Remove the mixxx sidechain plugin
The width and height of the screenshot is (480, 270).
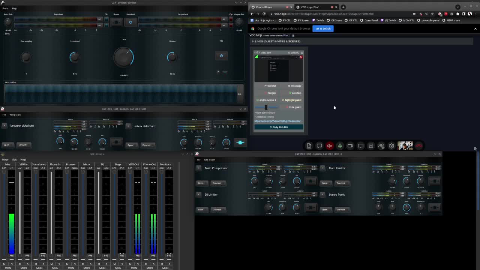pyautogui.click(x=128, y=126)
